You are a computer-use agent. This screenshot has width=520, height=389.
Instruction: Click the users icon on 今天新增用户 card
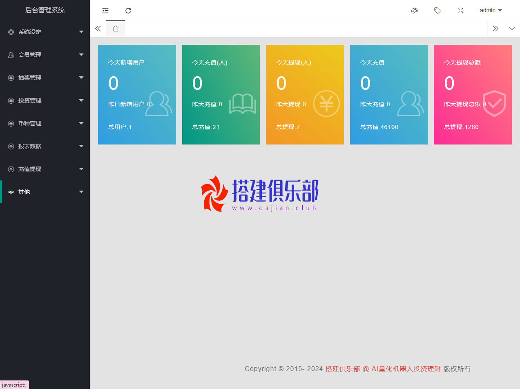[x=158, y=104]
